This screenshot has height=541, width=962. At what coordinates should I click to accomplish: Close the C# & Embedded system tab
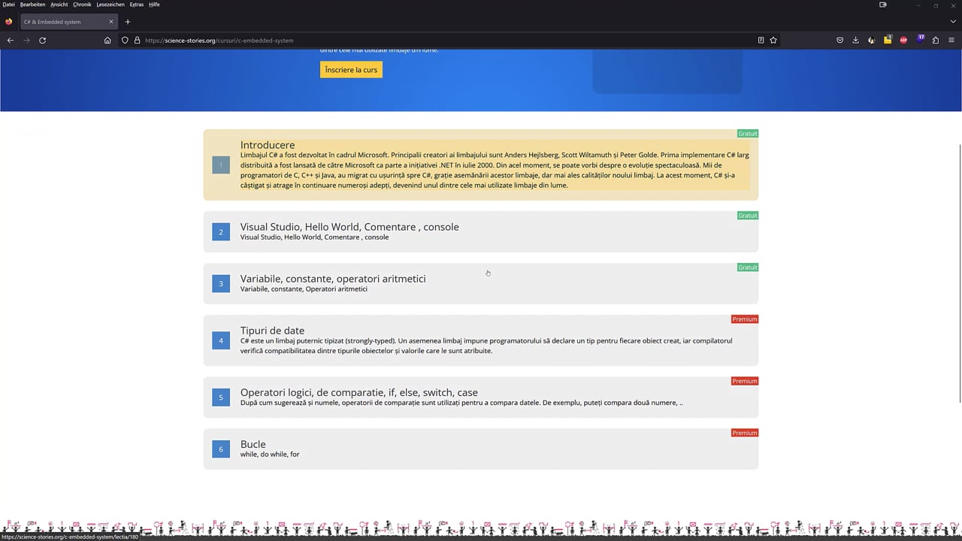pyautogui.click(x=111, y=22)
